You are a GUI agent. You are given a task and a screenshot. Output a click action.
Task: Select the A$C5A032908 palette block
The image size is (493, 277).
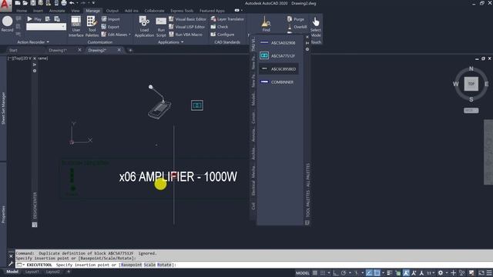(279, 43)
